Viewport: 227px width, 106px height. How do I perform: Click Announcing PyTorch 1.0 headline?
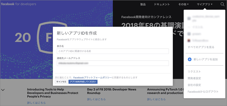165,91
